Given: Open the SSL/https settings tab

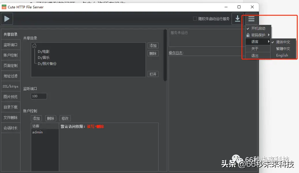Looking at the screenshot, I should pyautogui.click(x=10, y=86).
